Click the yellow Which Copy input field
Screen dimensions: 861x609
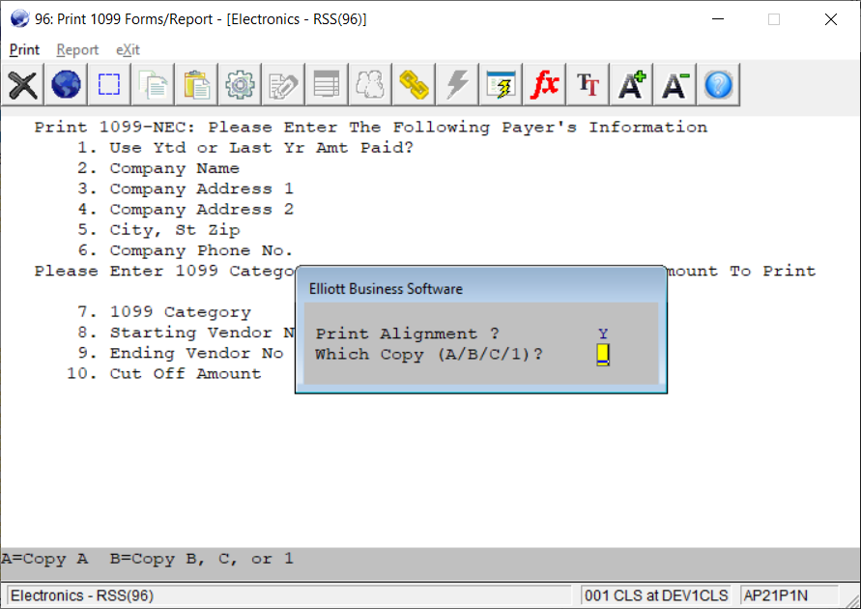coord(603,354)
